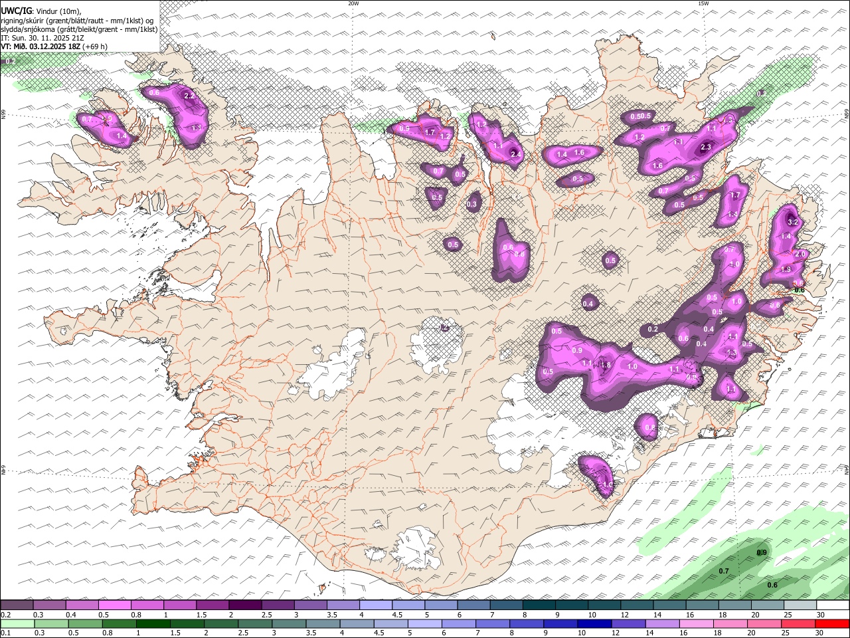Image resolution: width=850 pixels, height=638 pixels.
Task: Click the 'rigning/skúrir' description line
Action: 78,21
